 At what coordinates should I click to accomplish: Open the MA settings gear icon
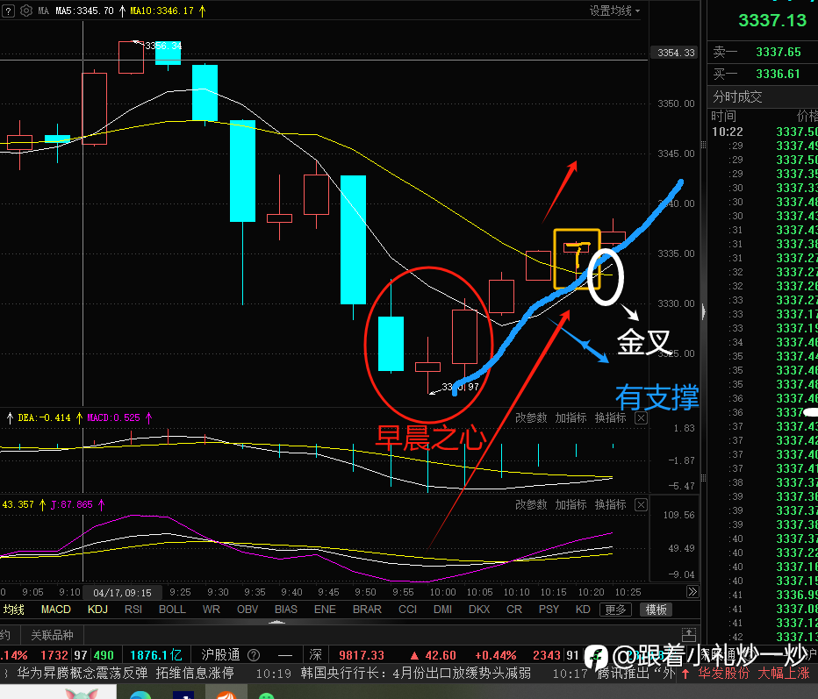pos(26,11)
